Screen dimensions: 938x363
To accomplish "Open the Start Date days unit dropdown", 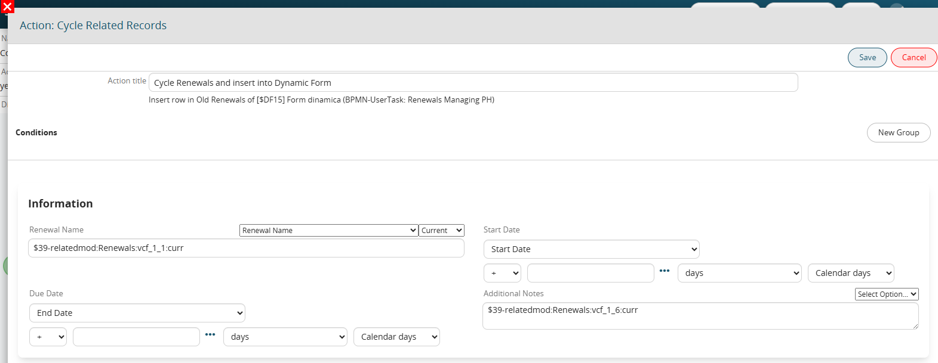I will pos(739,273).
